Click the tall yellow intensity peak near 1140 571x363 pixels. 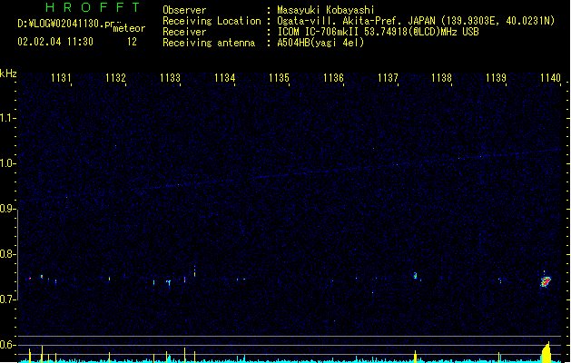click(x=546, y=352)
